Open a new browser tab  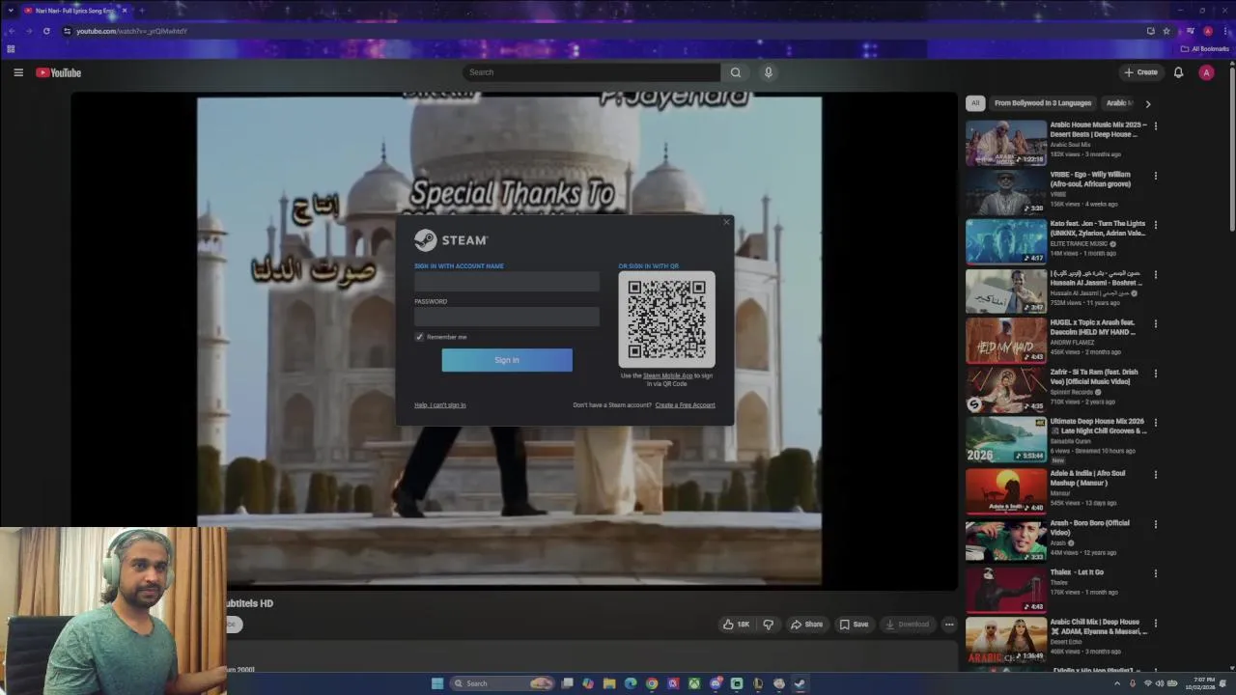click(142, 11)
